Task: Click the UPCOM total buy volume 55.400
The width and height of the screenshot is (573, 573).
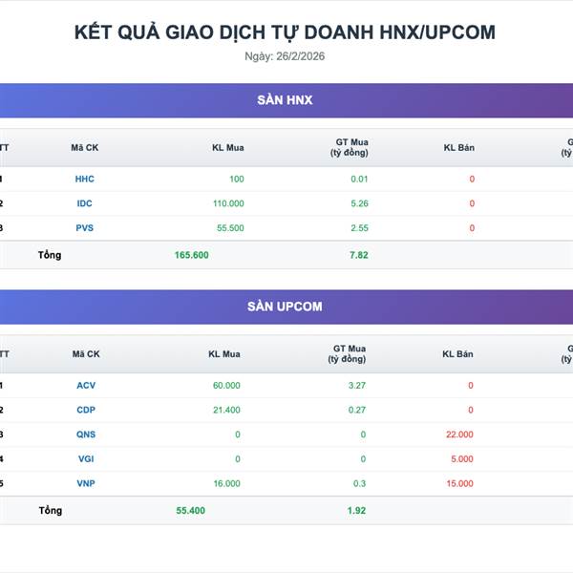Action: 191,511
